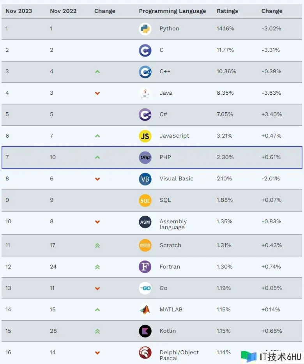This screenshot has height=364, width=304.
Task: Click the Programming Language column header
Action: tap(172, 11)
